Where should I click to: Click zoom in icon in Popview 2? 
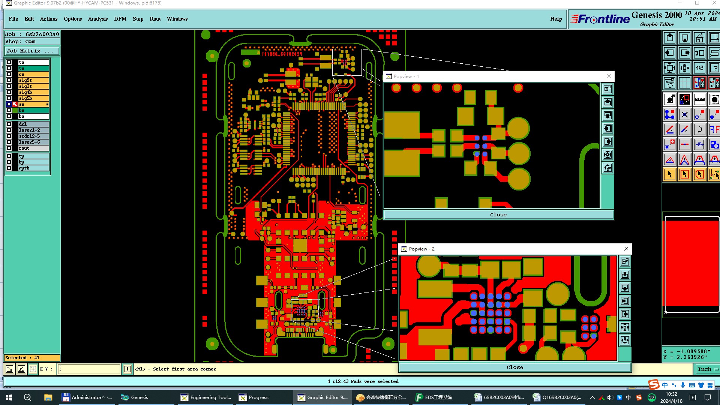625,327
